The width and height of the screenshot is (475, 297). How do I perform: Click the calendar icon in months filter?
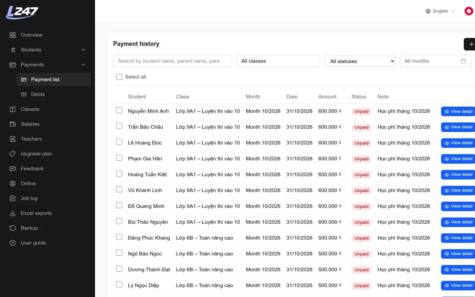coord(463,61)
